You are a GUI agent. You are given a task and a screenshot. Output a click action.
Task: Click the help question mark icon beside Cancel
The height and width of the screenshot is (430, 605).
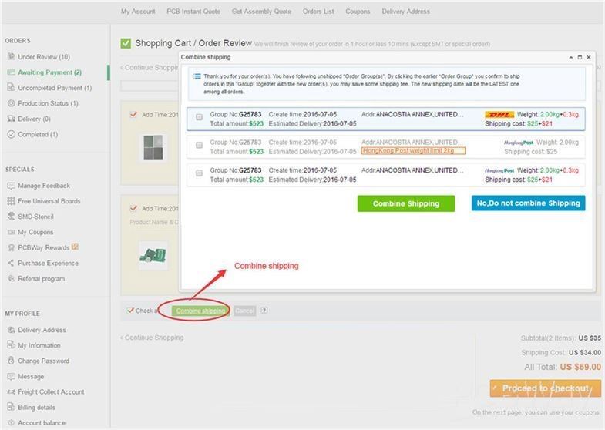pos(264,311)
